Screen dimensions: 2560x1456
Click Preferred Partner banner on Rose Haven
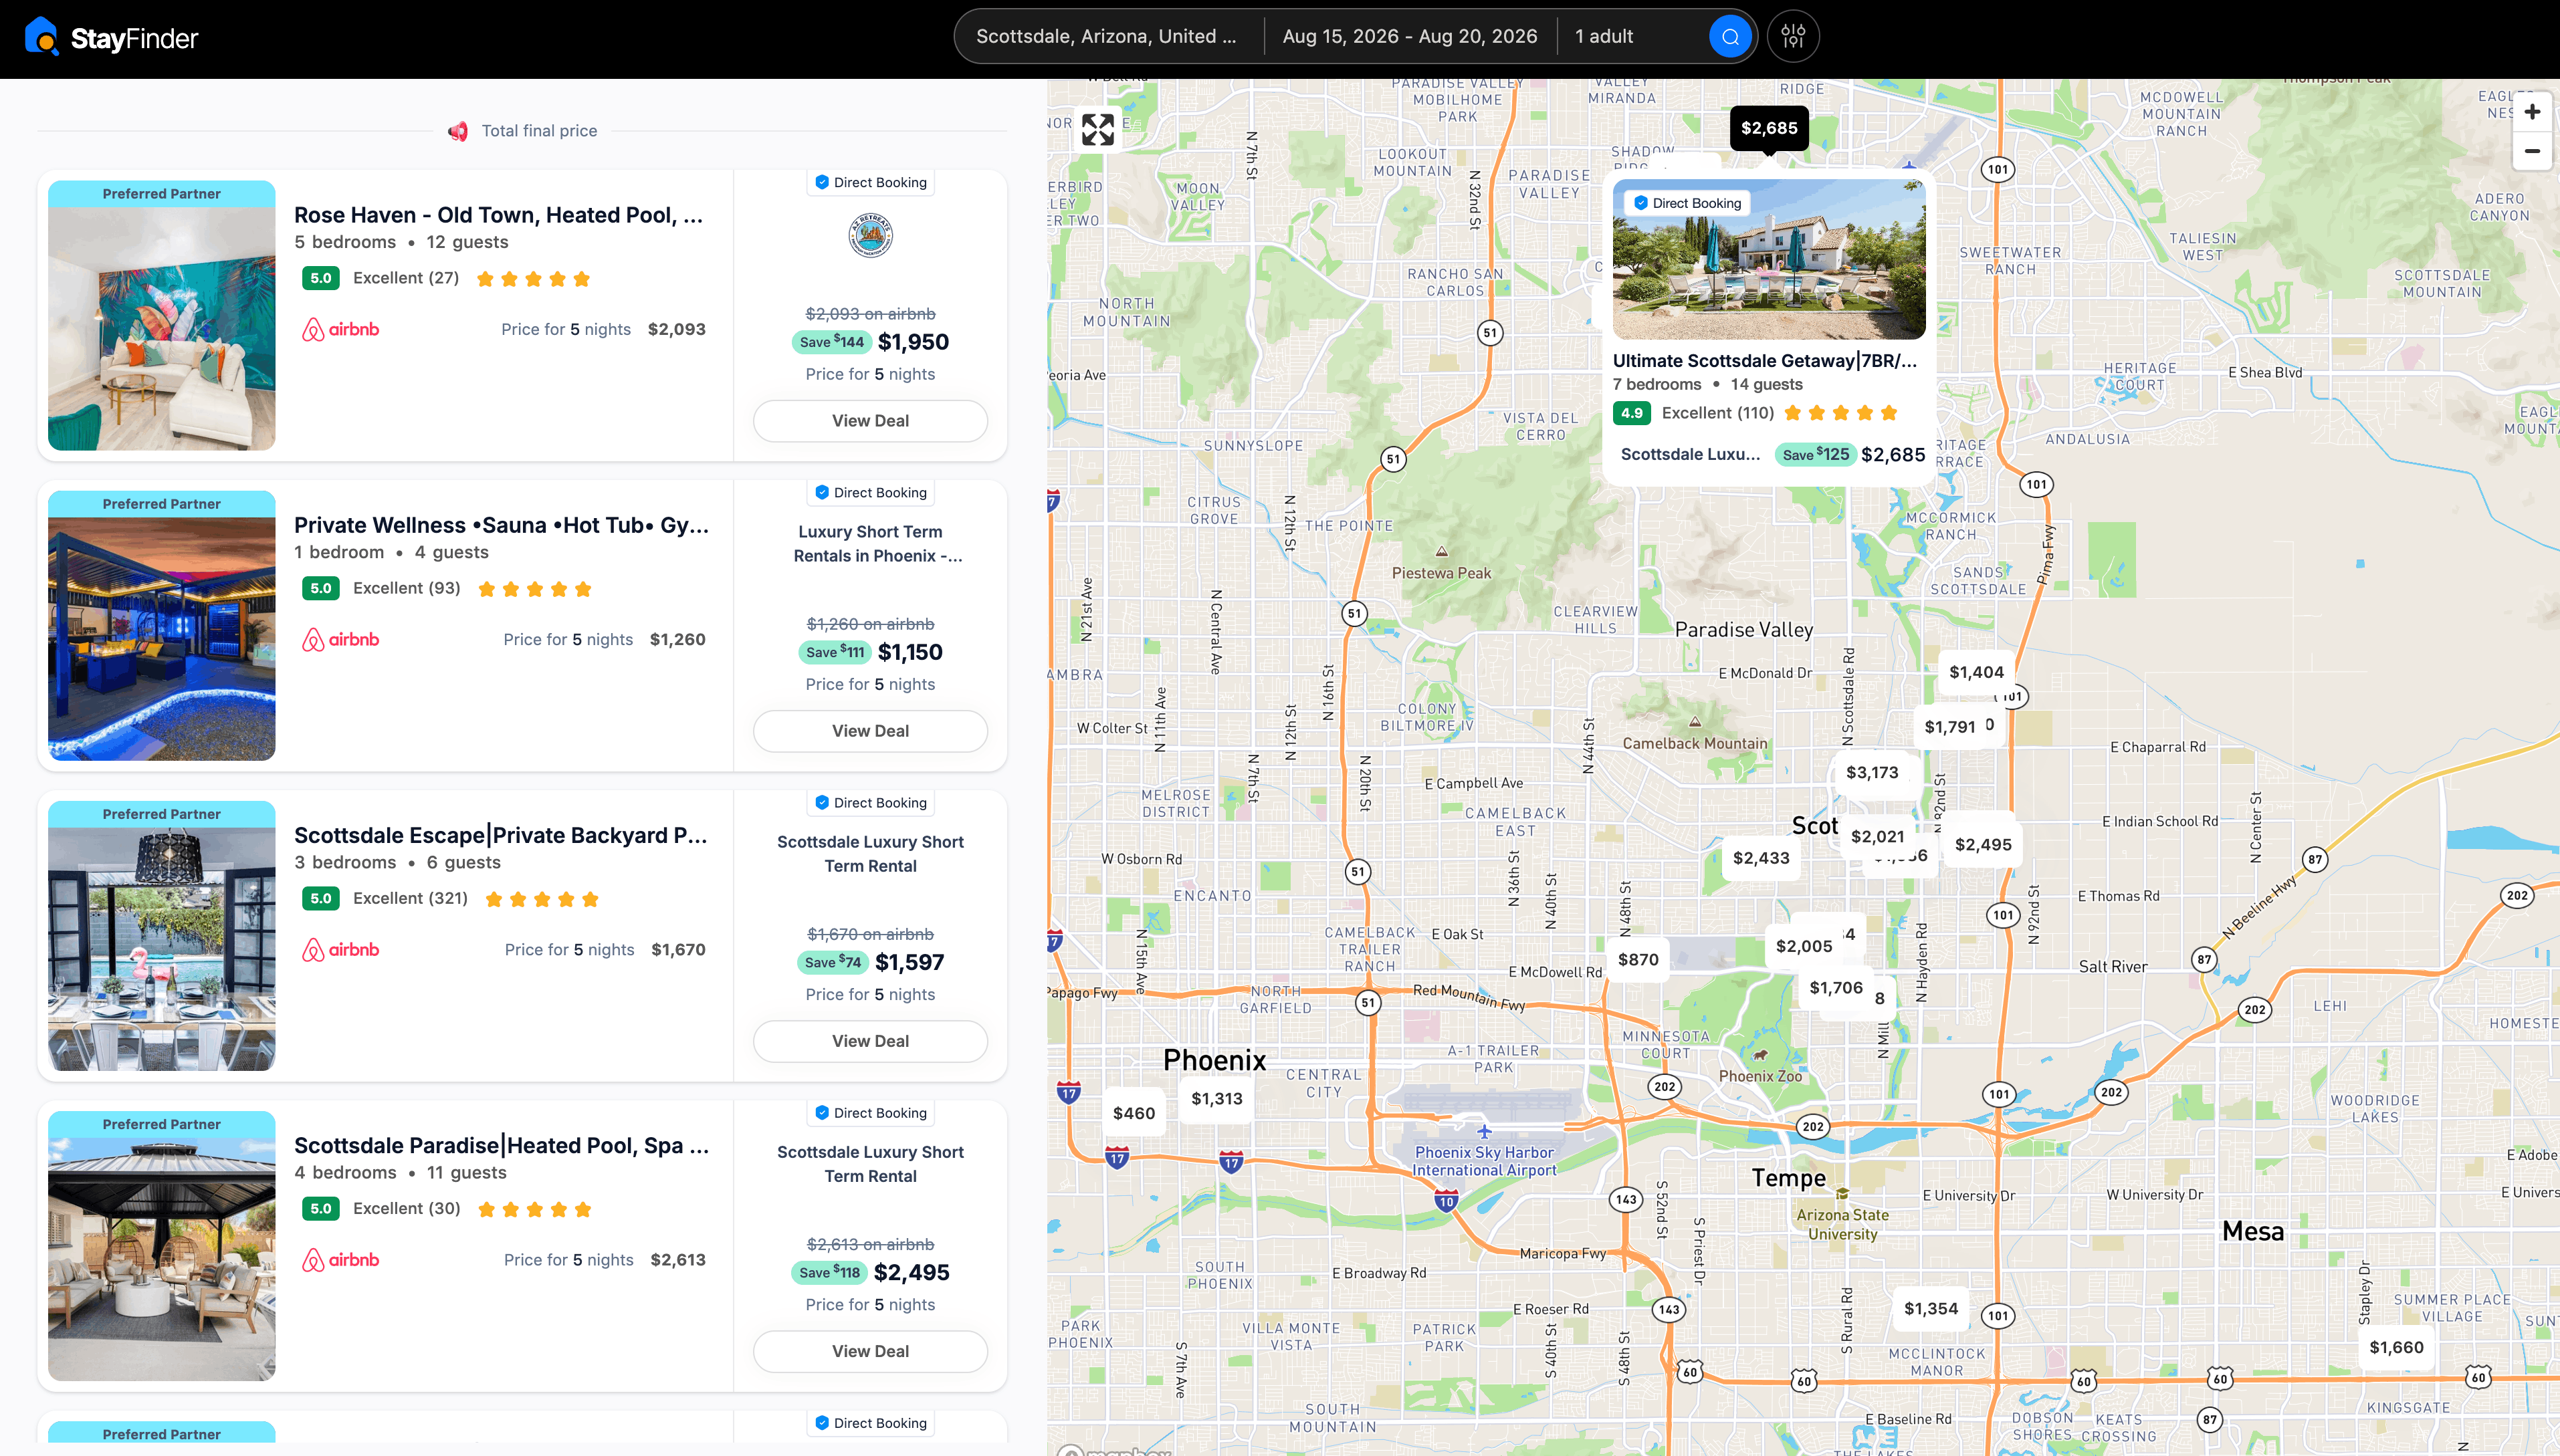(161, 194)
